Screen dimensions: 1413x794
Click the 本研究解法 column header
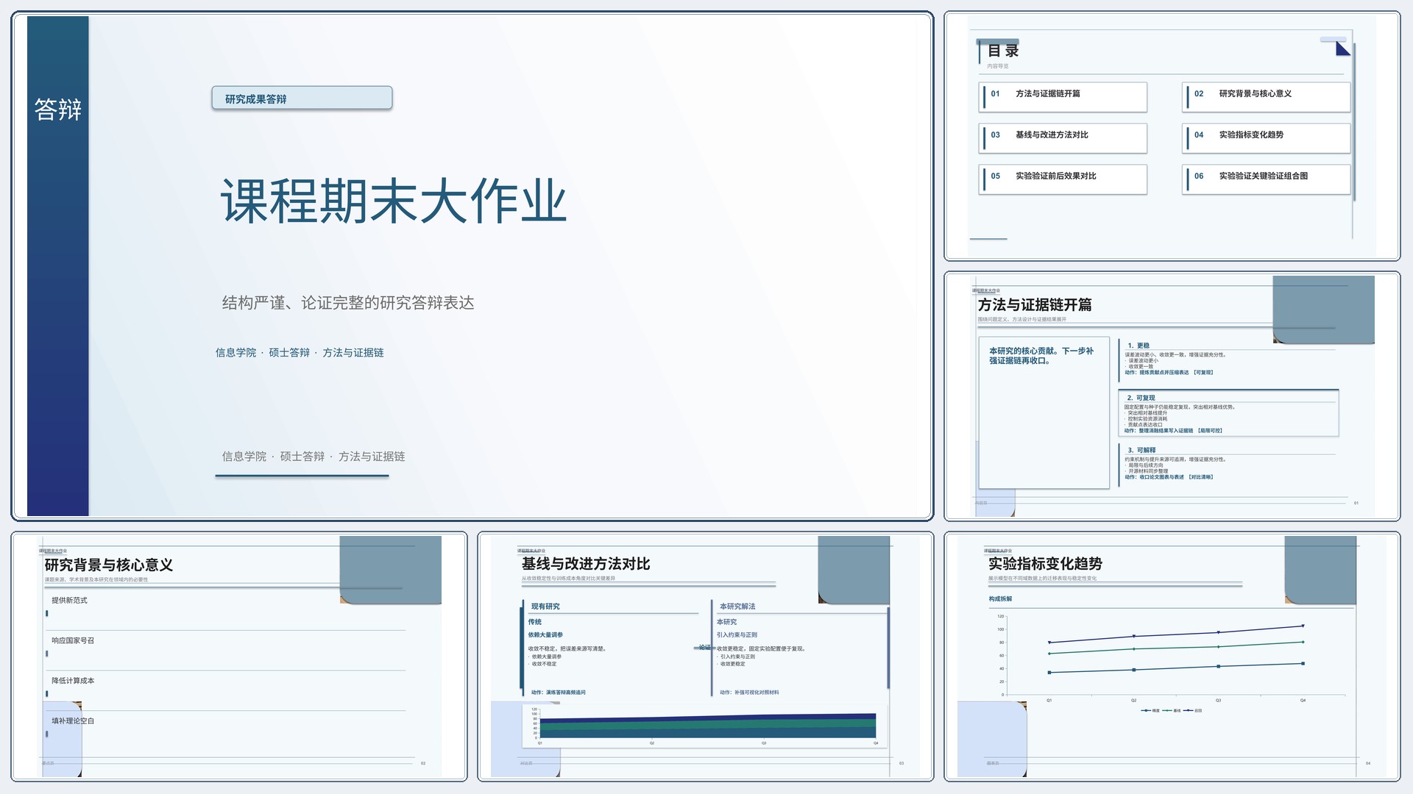(737, 607)
